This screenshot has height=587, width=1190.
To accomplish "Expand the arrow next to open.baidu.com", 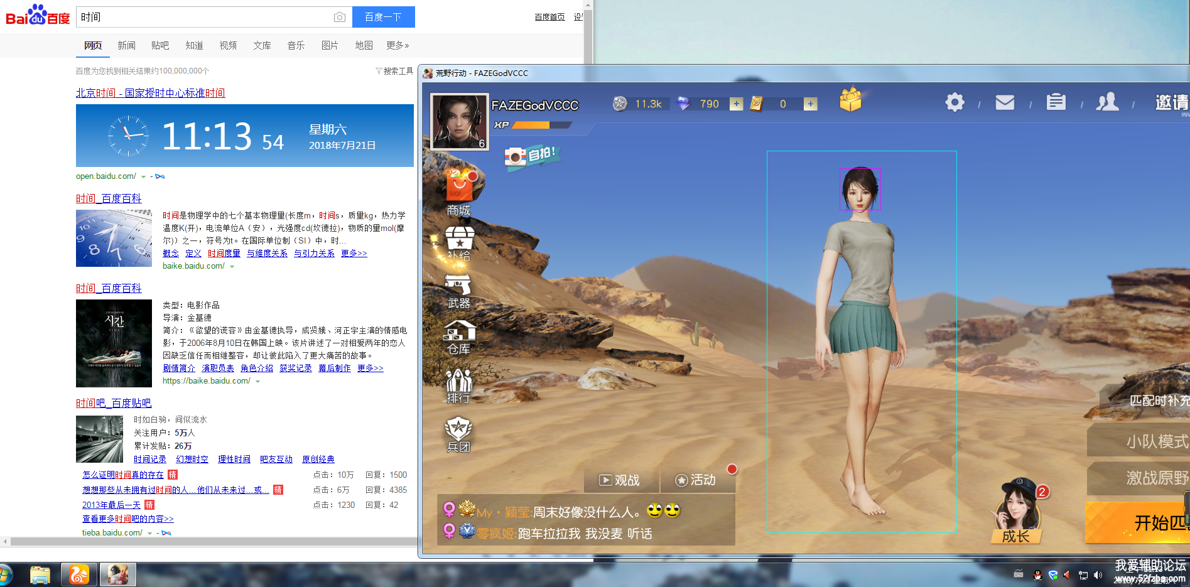I will (143, 177).
